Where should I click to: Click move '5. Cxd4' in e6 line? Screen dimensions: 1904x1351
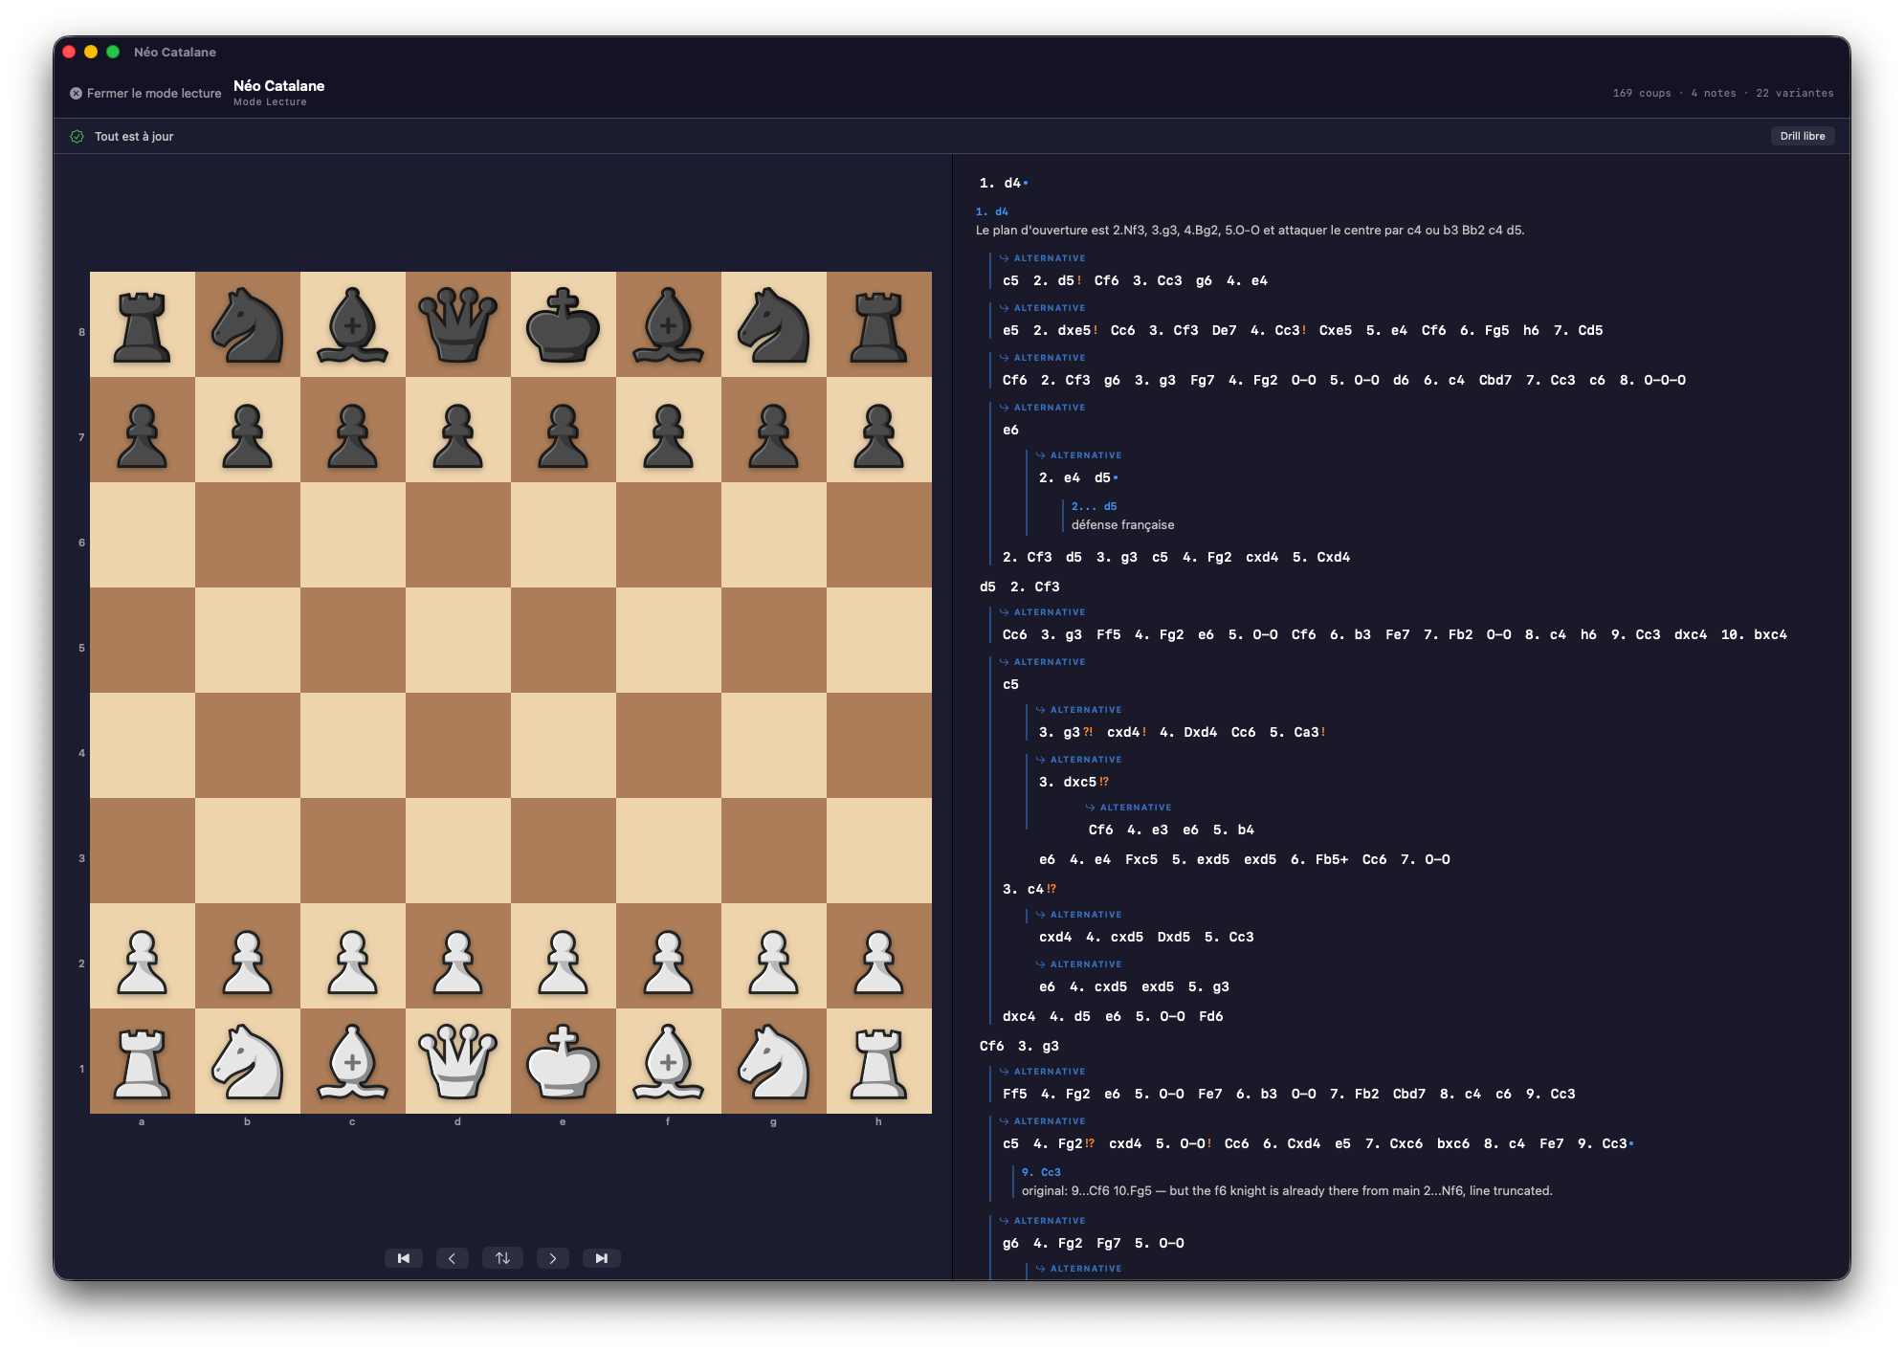(x=1321, y=558)
